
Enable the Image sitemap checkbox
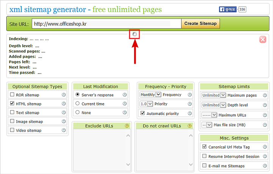tap(12, 121)
